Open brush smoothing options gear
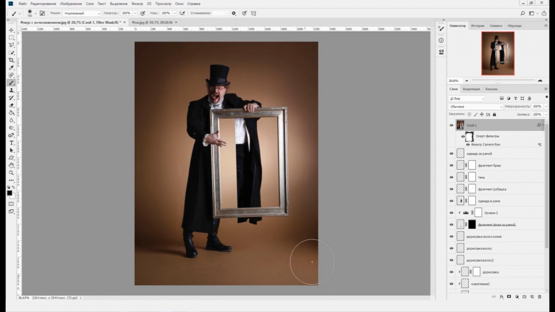 234,13
